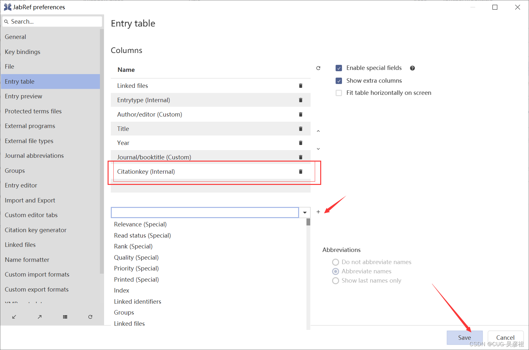529x350 pixels.
Task: Open Import and Export preferences
Action: click(50, 200)
